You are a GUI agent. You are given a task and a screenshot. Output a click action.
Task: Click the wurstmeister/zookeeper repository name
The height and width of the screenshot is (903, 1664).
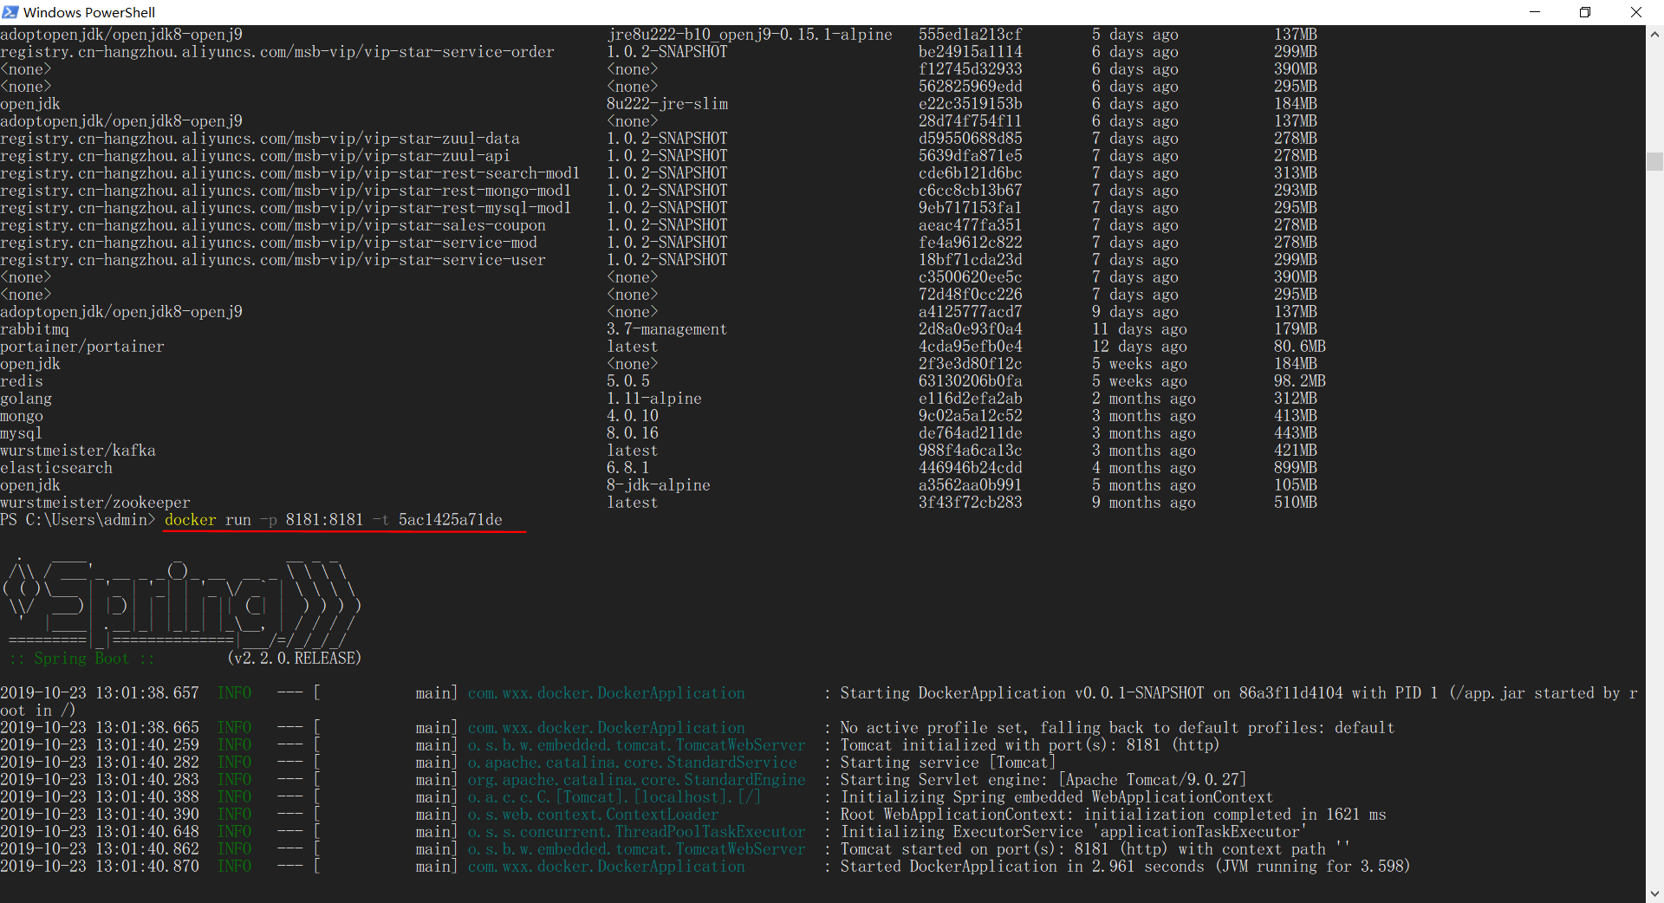pyautogui.click(x=95, y=503)
